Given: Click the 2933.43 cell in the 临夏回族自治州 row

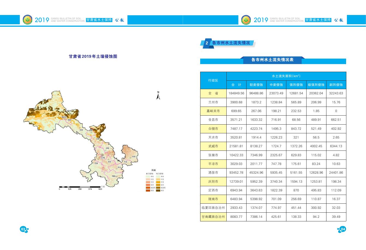Looking at the screenshot, I should coord(236,208).
